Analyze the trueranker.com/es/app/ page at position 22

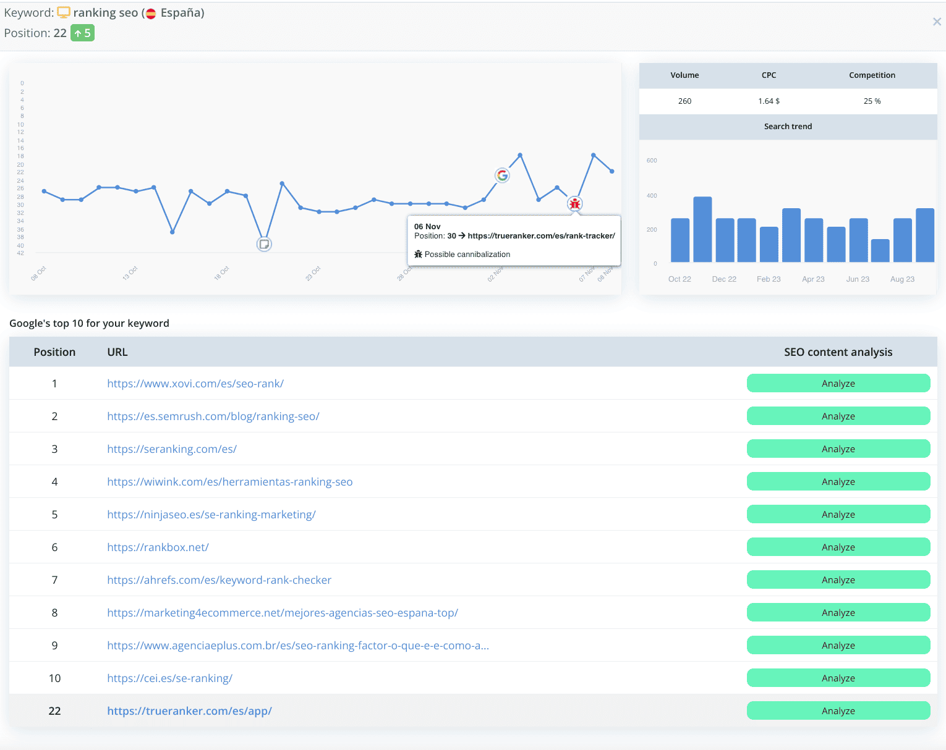click(x=838, y=710)
